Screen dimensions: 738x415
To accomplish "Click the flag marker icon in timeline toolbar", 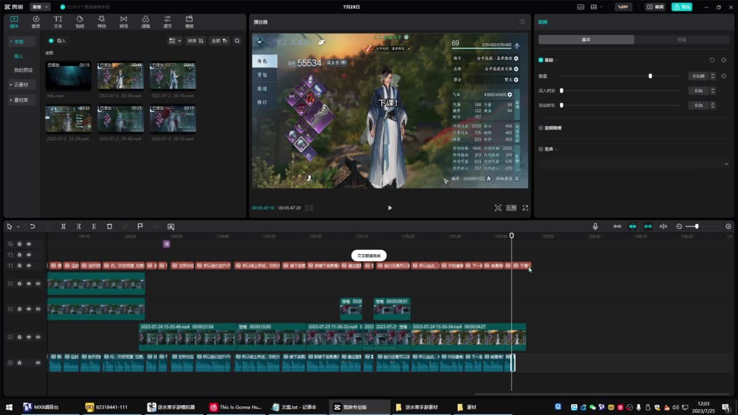I will pyautogui.click(x=140, y=227).
